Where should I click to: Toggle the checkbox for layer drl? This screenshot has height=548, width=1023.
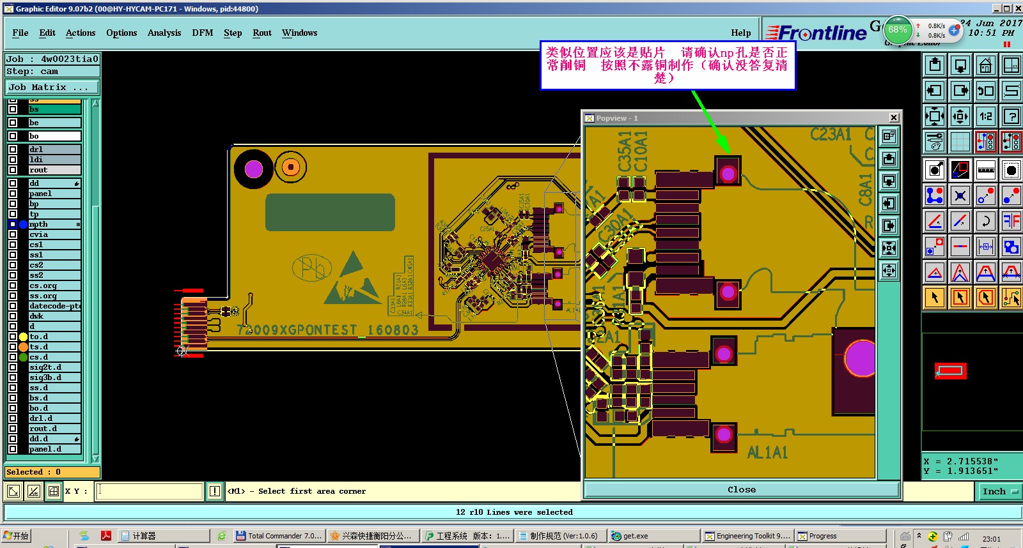13,149
